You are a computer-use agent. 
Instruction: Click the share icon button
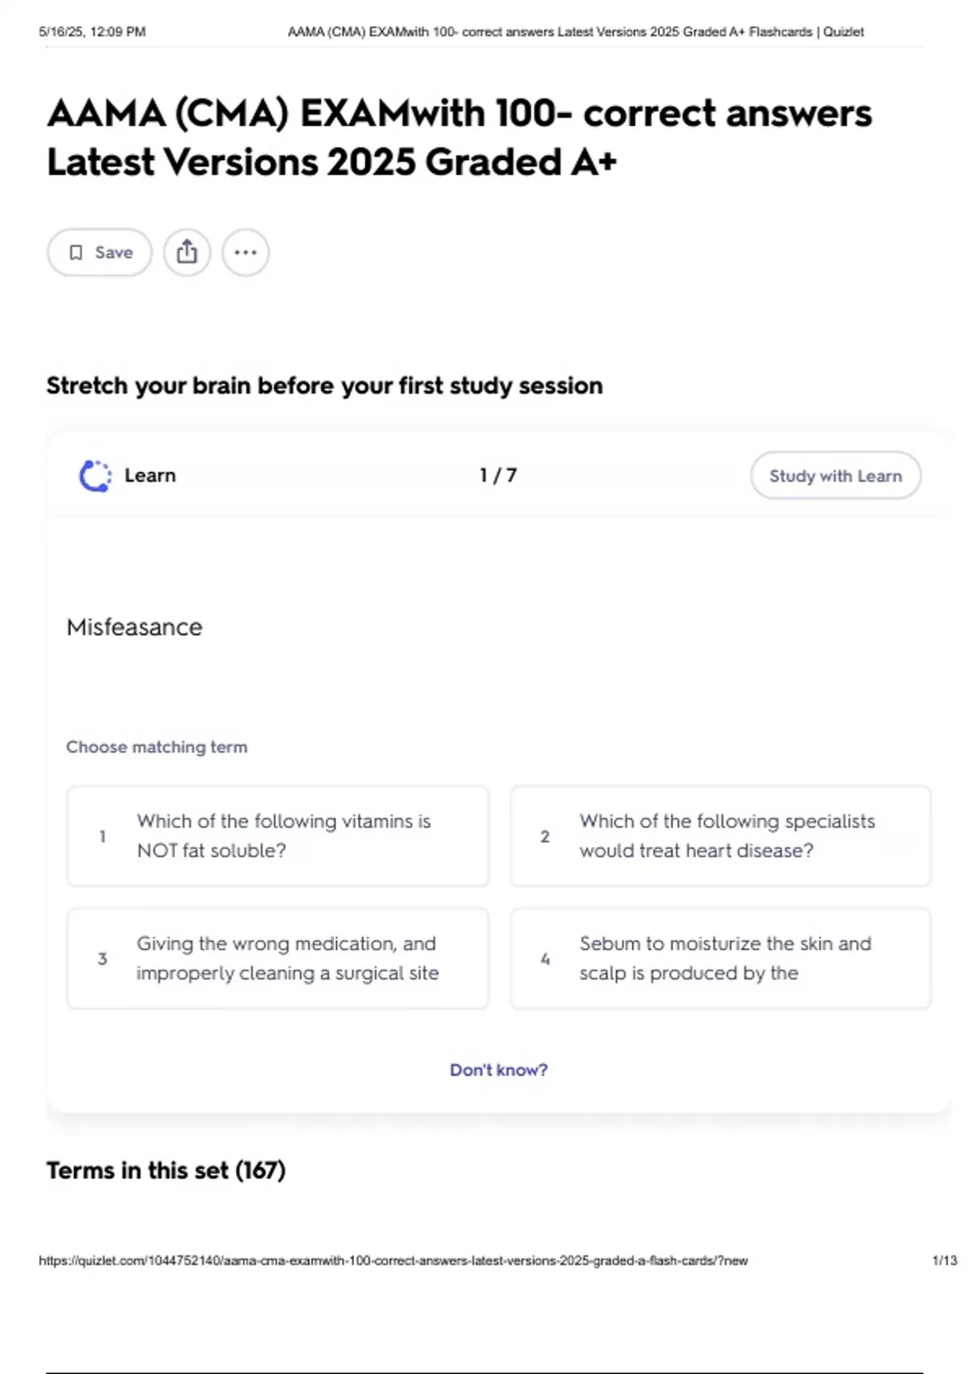[x=187, y=252]
